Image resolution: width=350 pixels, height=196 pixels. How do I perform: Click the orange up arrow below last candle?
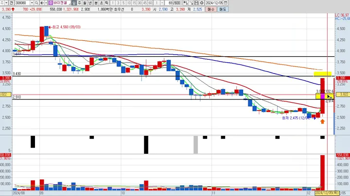coord(322,121)
